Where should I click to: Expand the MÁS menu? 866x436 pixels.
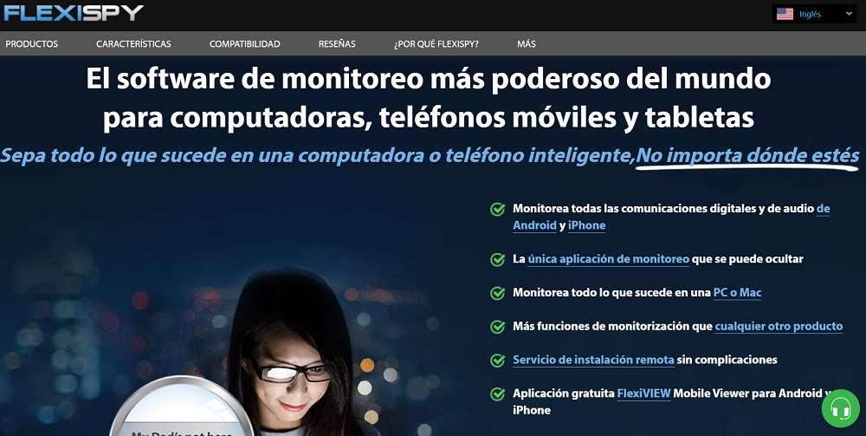coord(527,43)
